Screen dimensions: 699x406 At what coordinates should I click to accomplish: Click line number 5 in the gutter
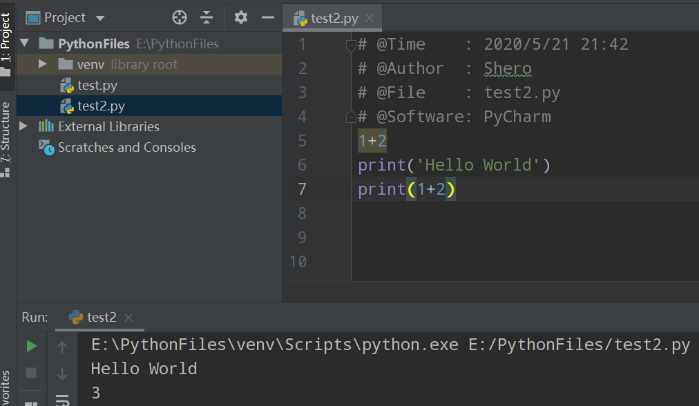(303, 141)
